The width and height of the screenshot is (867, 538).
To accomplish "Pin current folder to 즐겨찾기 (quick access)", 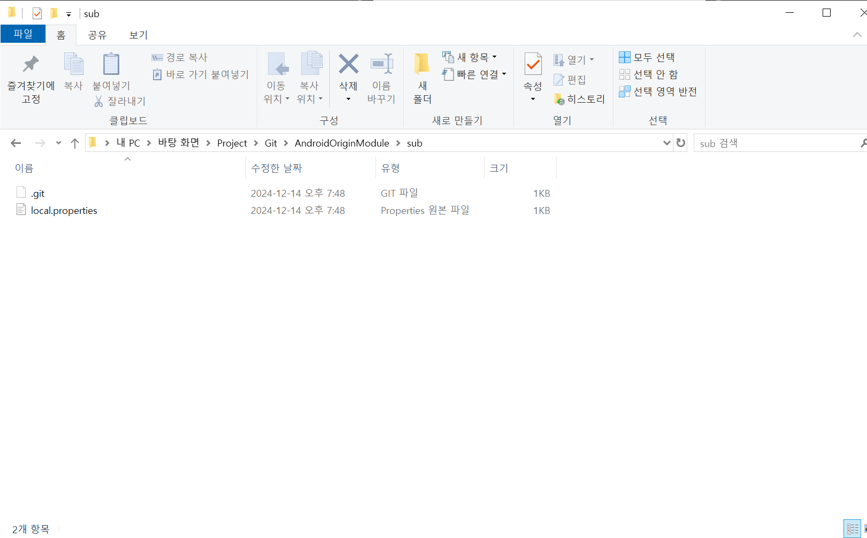I will [x=30, y=78].
